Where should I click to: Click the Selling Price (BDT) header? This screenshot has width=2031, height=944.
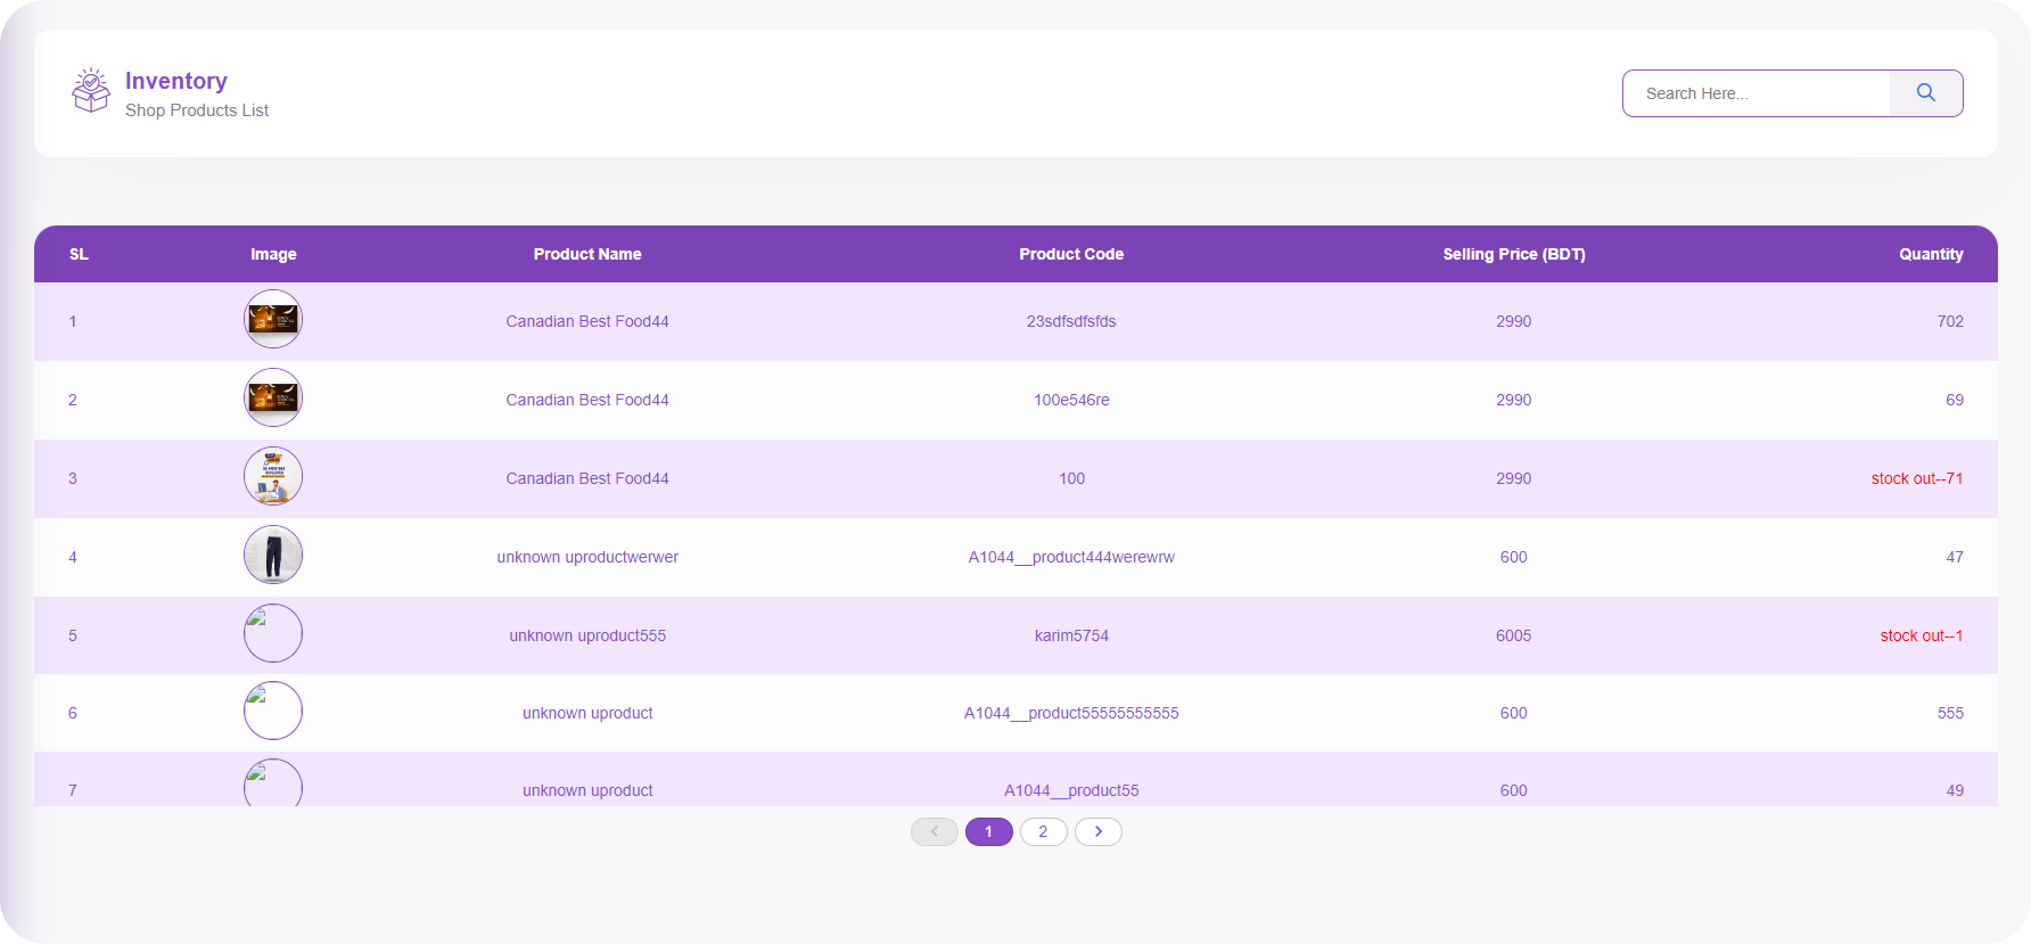pos(1513,254)
